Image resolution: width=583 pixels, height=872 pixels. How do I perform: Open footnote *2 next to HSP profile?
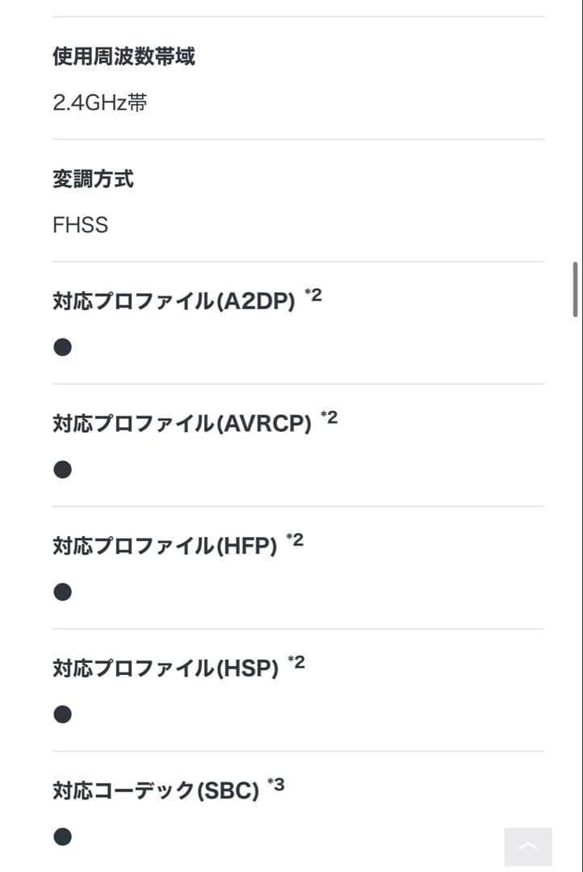point(294,662)
